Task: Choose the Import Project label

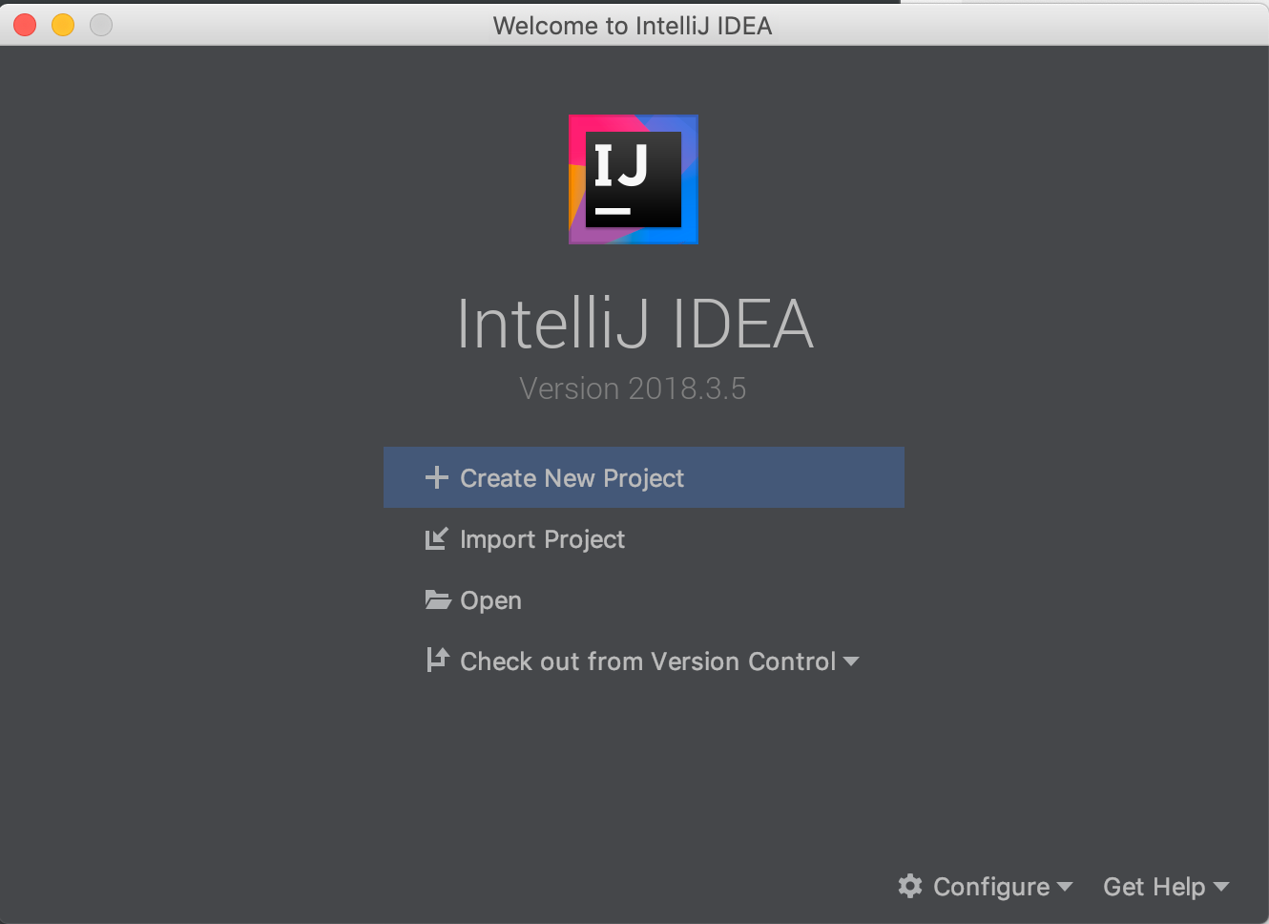Action: point(542,539)
